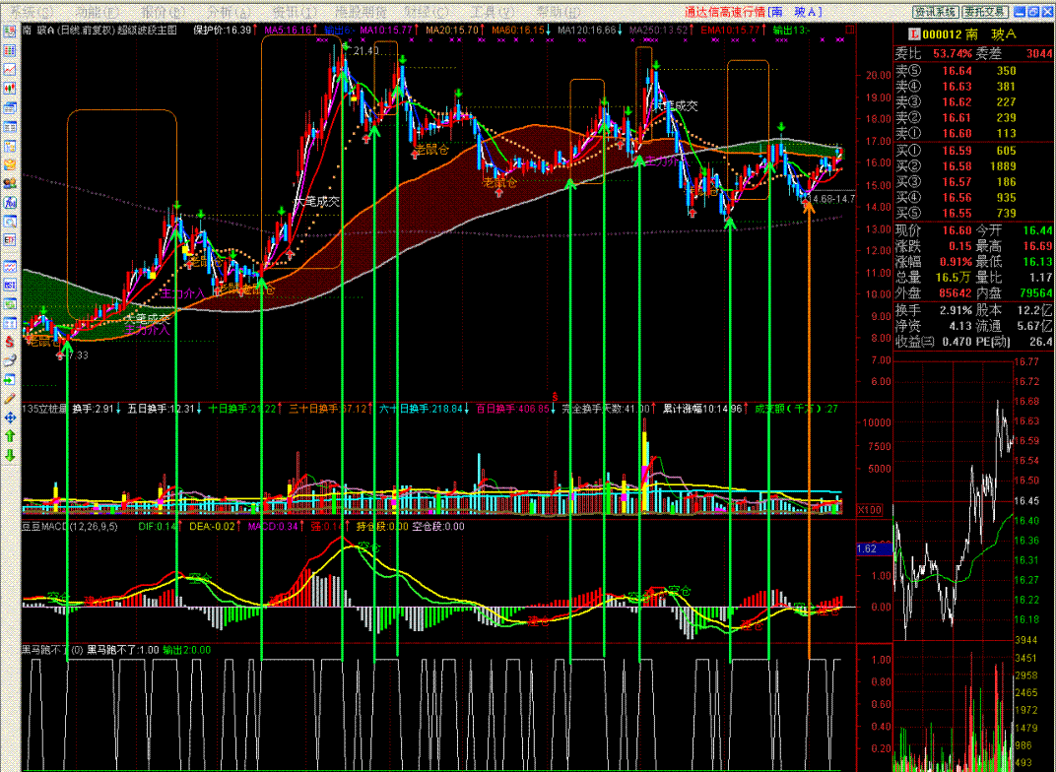Click the DIF:0.14 MACD label
1056x772 pixels.
158,527
